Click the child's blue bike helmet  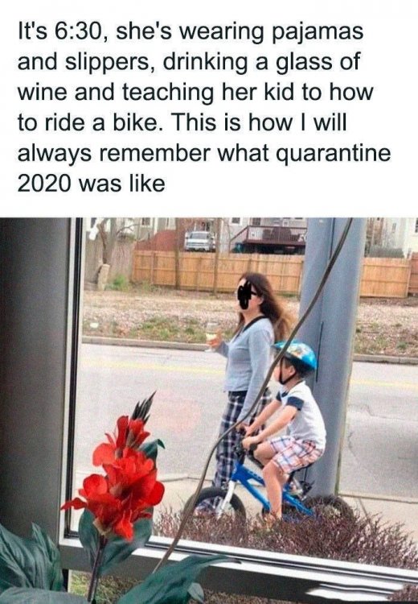point(297,355)
